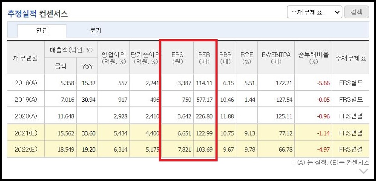Image resolution: width=376 pixels, height=181 pixels.
Task: Click EV/EBITDA value 172.21
Action: pyautogui.click(x=284, y=83)
